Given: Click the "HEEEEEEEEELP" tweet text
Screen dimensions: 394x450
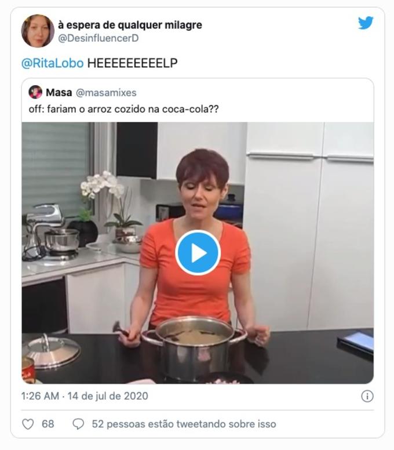Looking at the screenshot, I should pyautogui.click(x=132, y=63).
